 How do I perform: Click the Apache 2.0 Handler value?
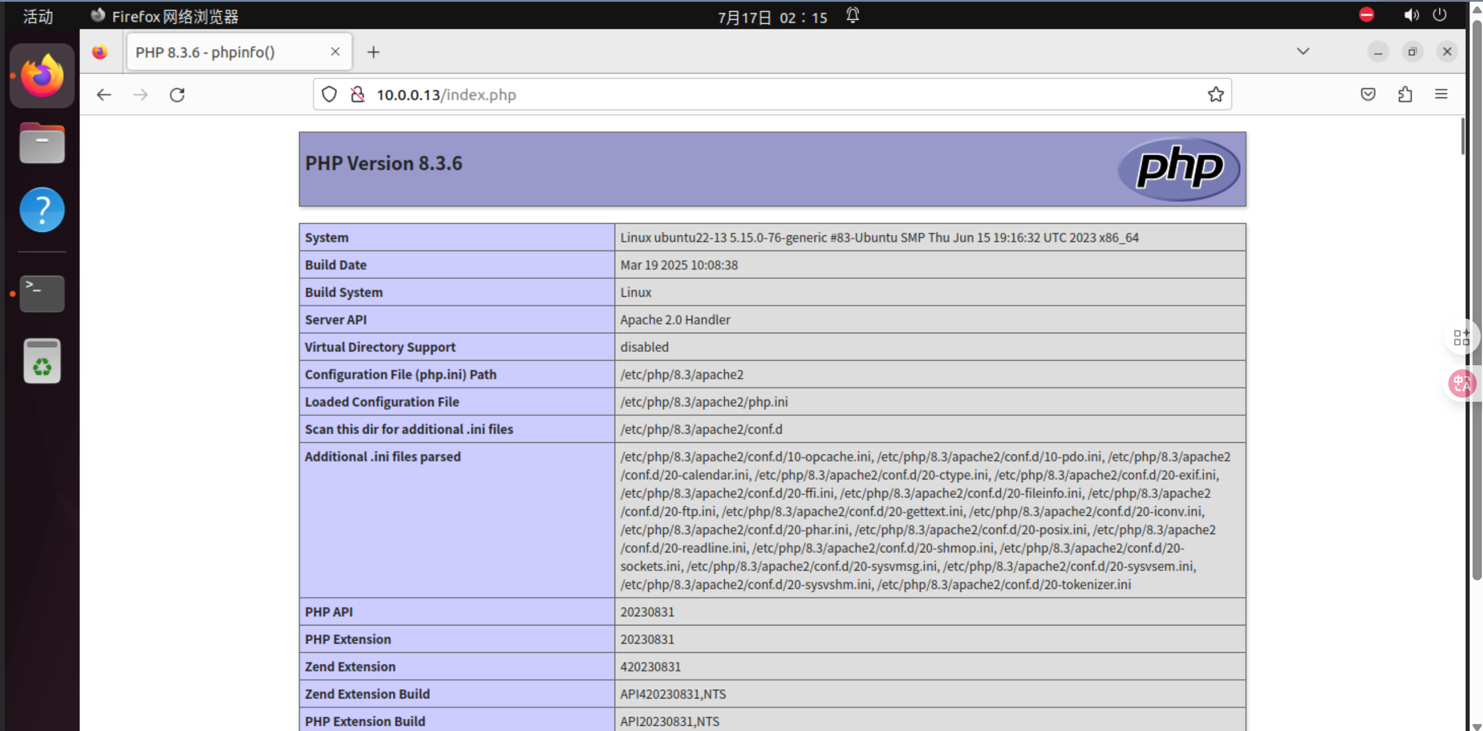coord(675,319)
